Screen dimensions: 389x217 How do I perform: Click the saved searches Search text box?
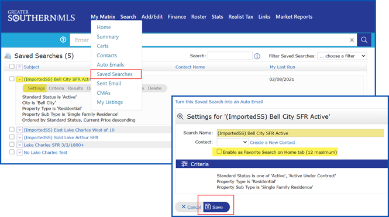230,56
